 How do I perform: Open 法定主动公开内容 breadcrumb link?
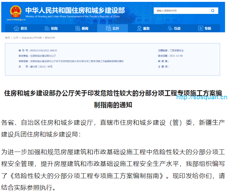click(x=32, y=38)
